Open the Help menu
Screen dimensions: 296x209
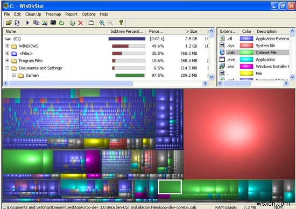click(104, 14)
